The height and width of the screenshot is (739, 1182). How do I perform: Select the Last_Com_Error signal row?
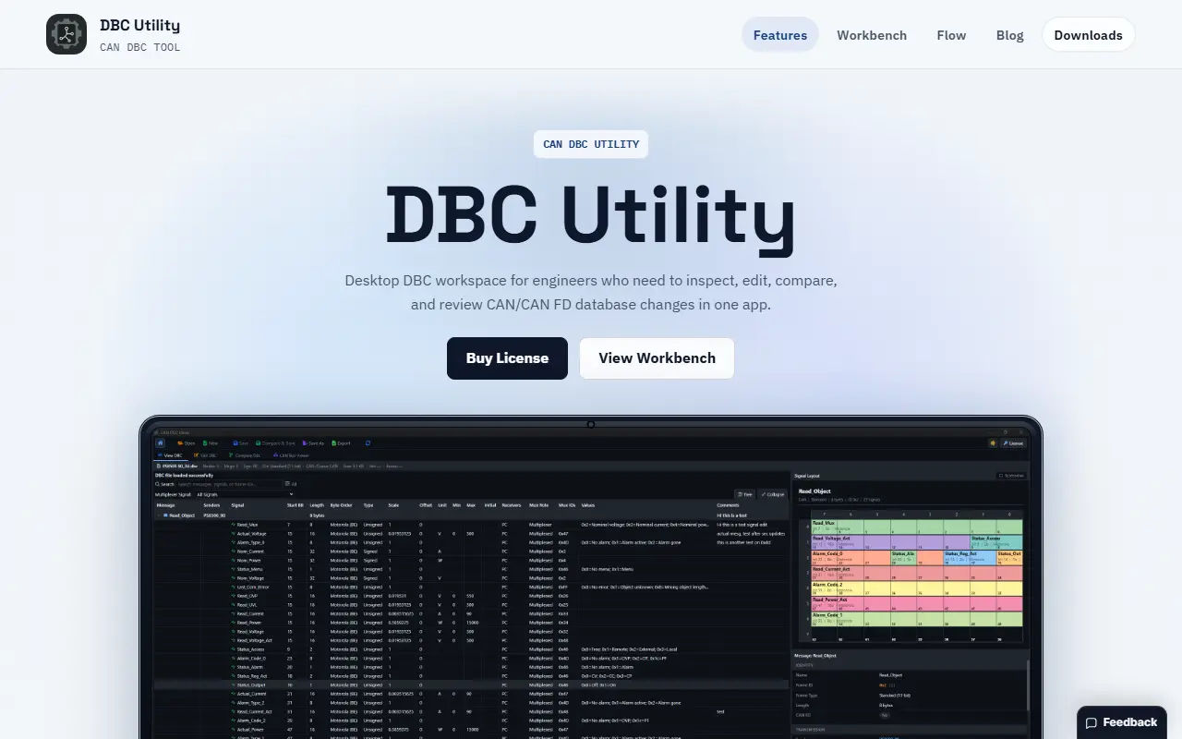point(471,587)
